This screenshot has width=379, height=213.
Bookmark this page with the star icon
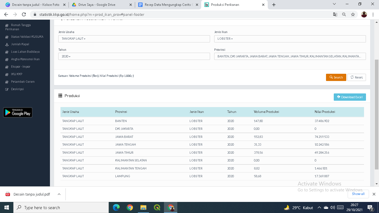pyautogui.click(x=353, y=15)
